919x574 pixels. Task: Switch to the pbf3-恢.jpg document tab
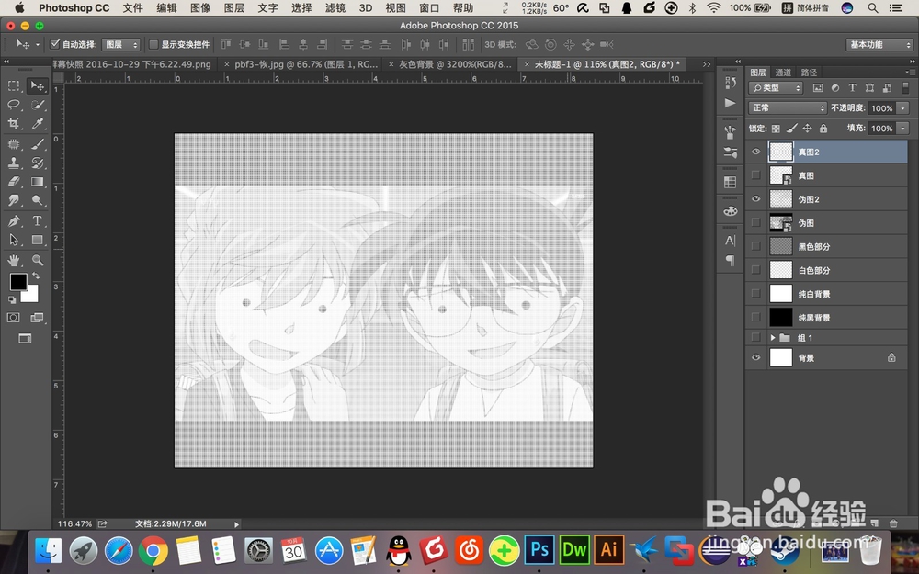coord(306,64)
